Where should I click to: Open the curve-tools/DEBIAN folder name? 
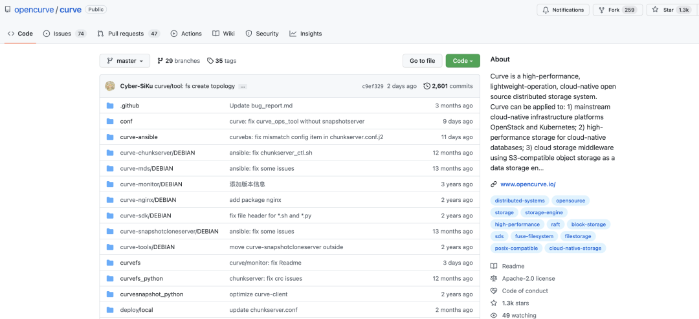tap(148, 247)
